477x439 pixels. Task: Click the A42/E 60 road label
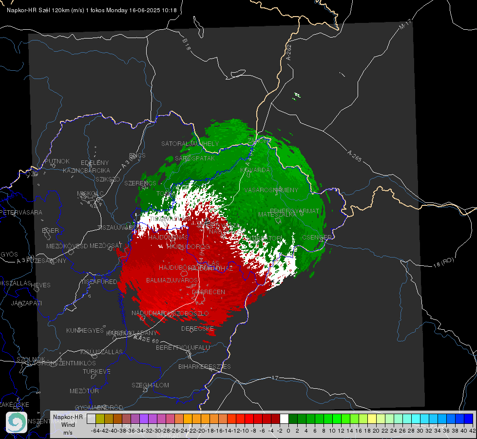[x=146, y=339]
